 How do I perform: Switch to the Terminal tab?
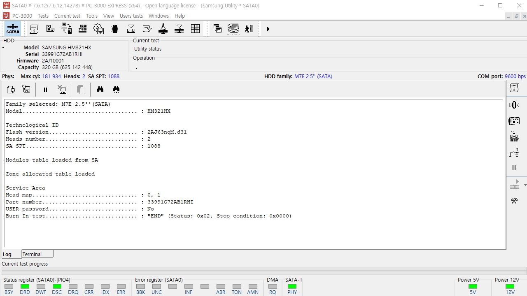(x=37, y=254)
